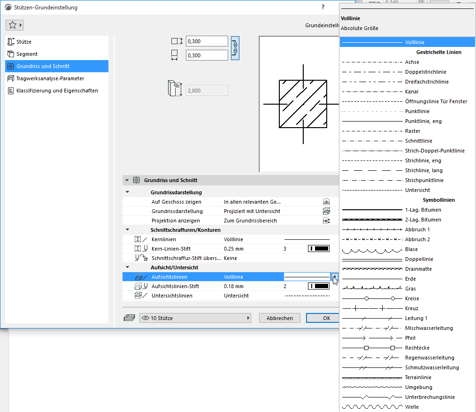Click the first 0,300 dimension field
Image resolution: width=476 pixels, height=412 pixels.
(207, 41)
